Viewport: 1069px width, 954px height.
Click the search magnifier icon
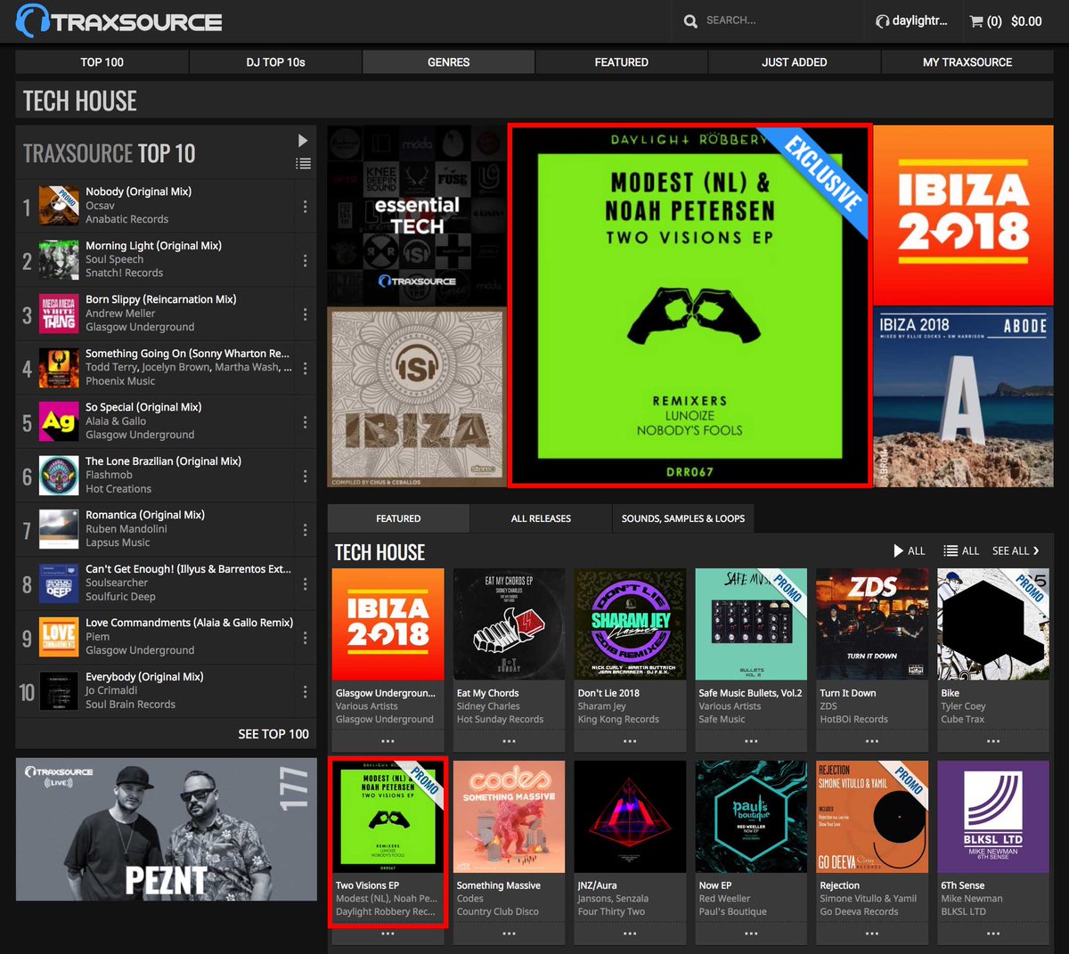[690, 20]
